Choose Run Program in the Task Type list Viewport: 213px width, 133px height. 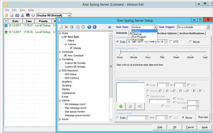[x=144, y=37]
